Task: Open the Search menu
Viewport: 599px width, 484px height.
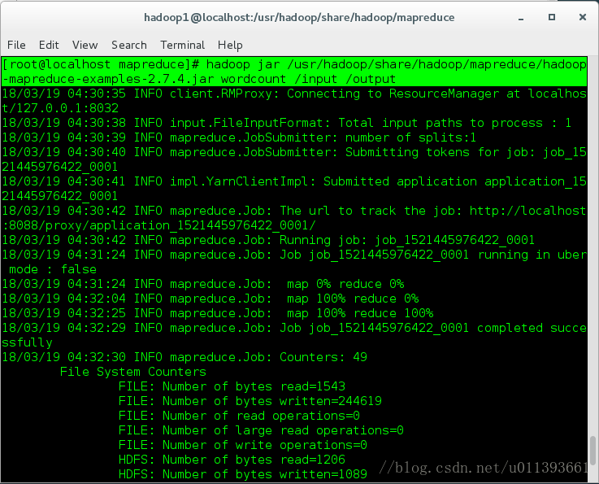Action: 129,45
